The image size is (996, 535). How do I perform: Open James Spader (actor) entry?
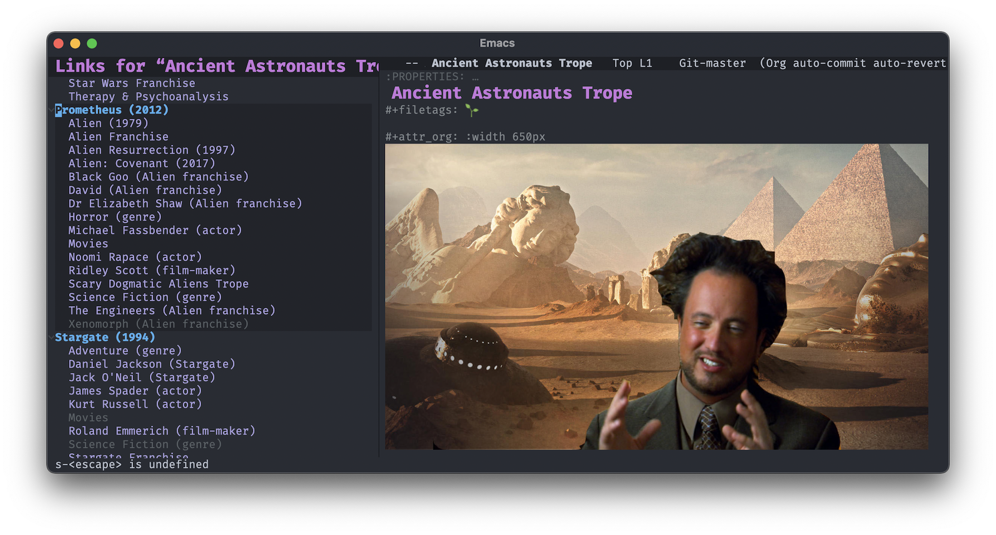pyautogui.click(x=135, y=391)
